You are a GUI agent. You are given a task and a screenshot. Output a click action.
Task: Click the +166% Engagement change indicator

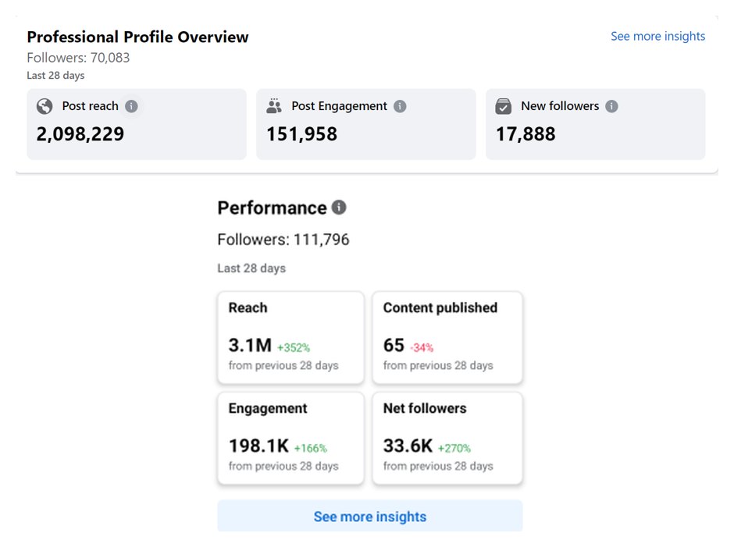pyautogui.click(x=310, y=448)
